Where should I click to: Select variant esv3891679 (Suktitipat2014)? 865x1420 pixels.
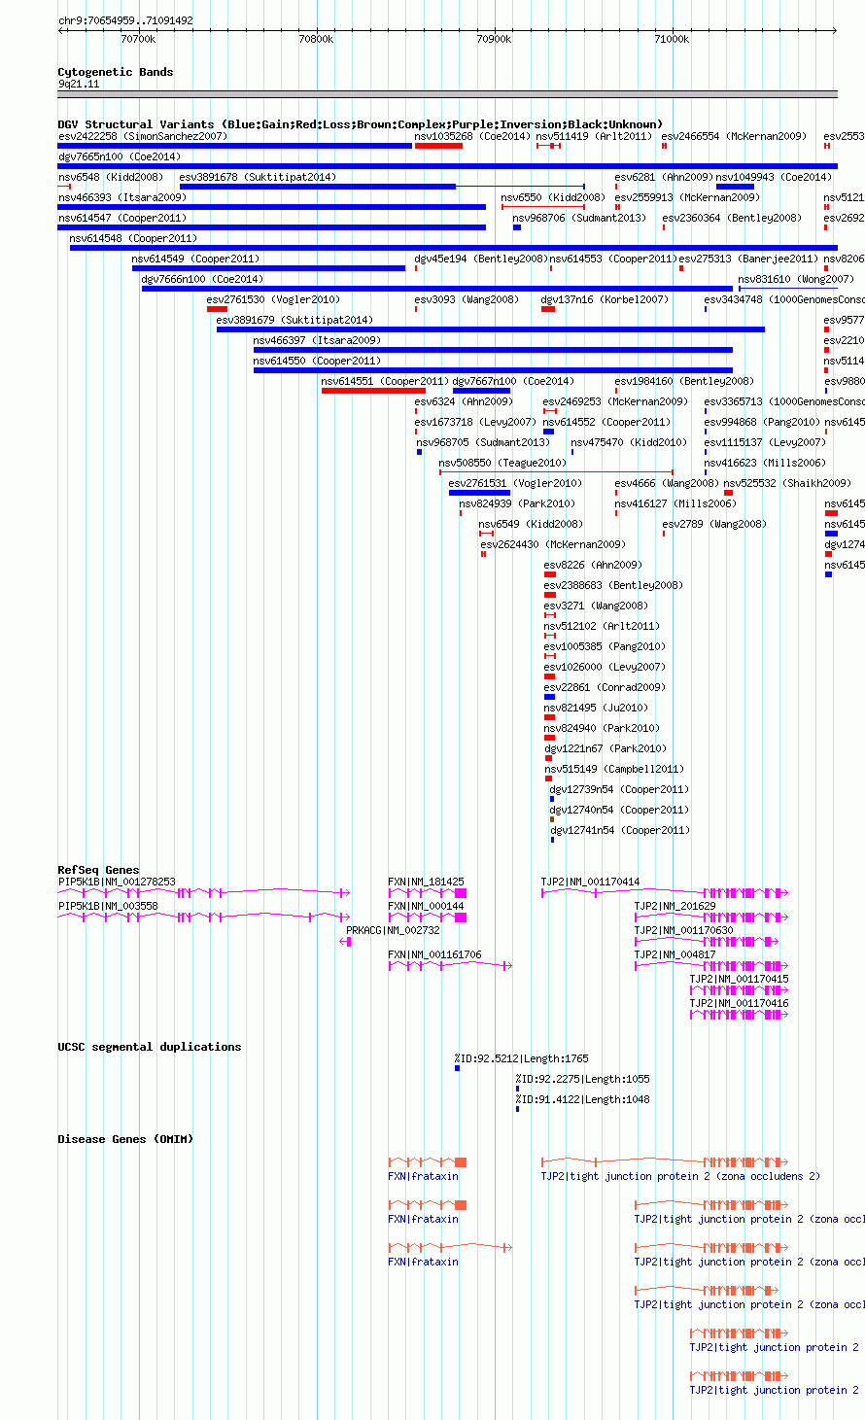(x=294, y=321)
